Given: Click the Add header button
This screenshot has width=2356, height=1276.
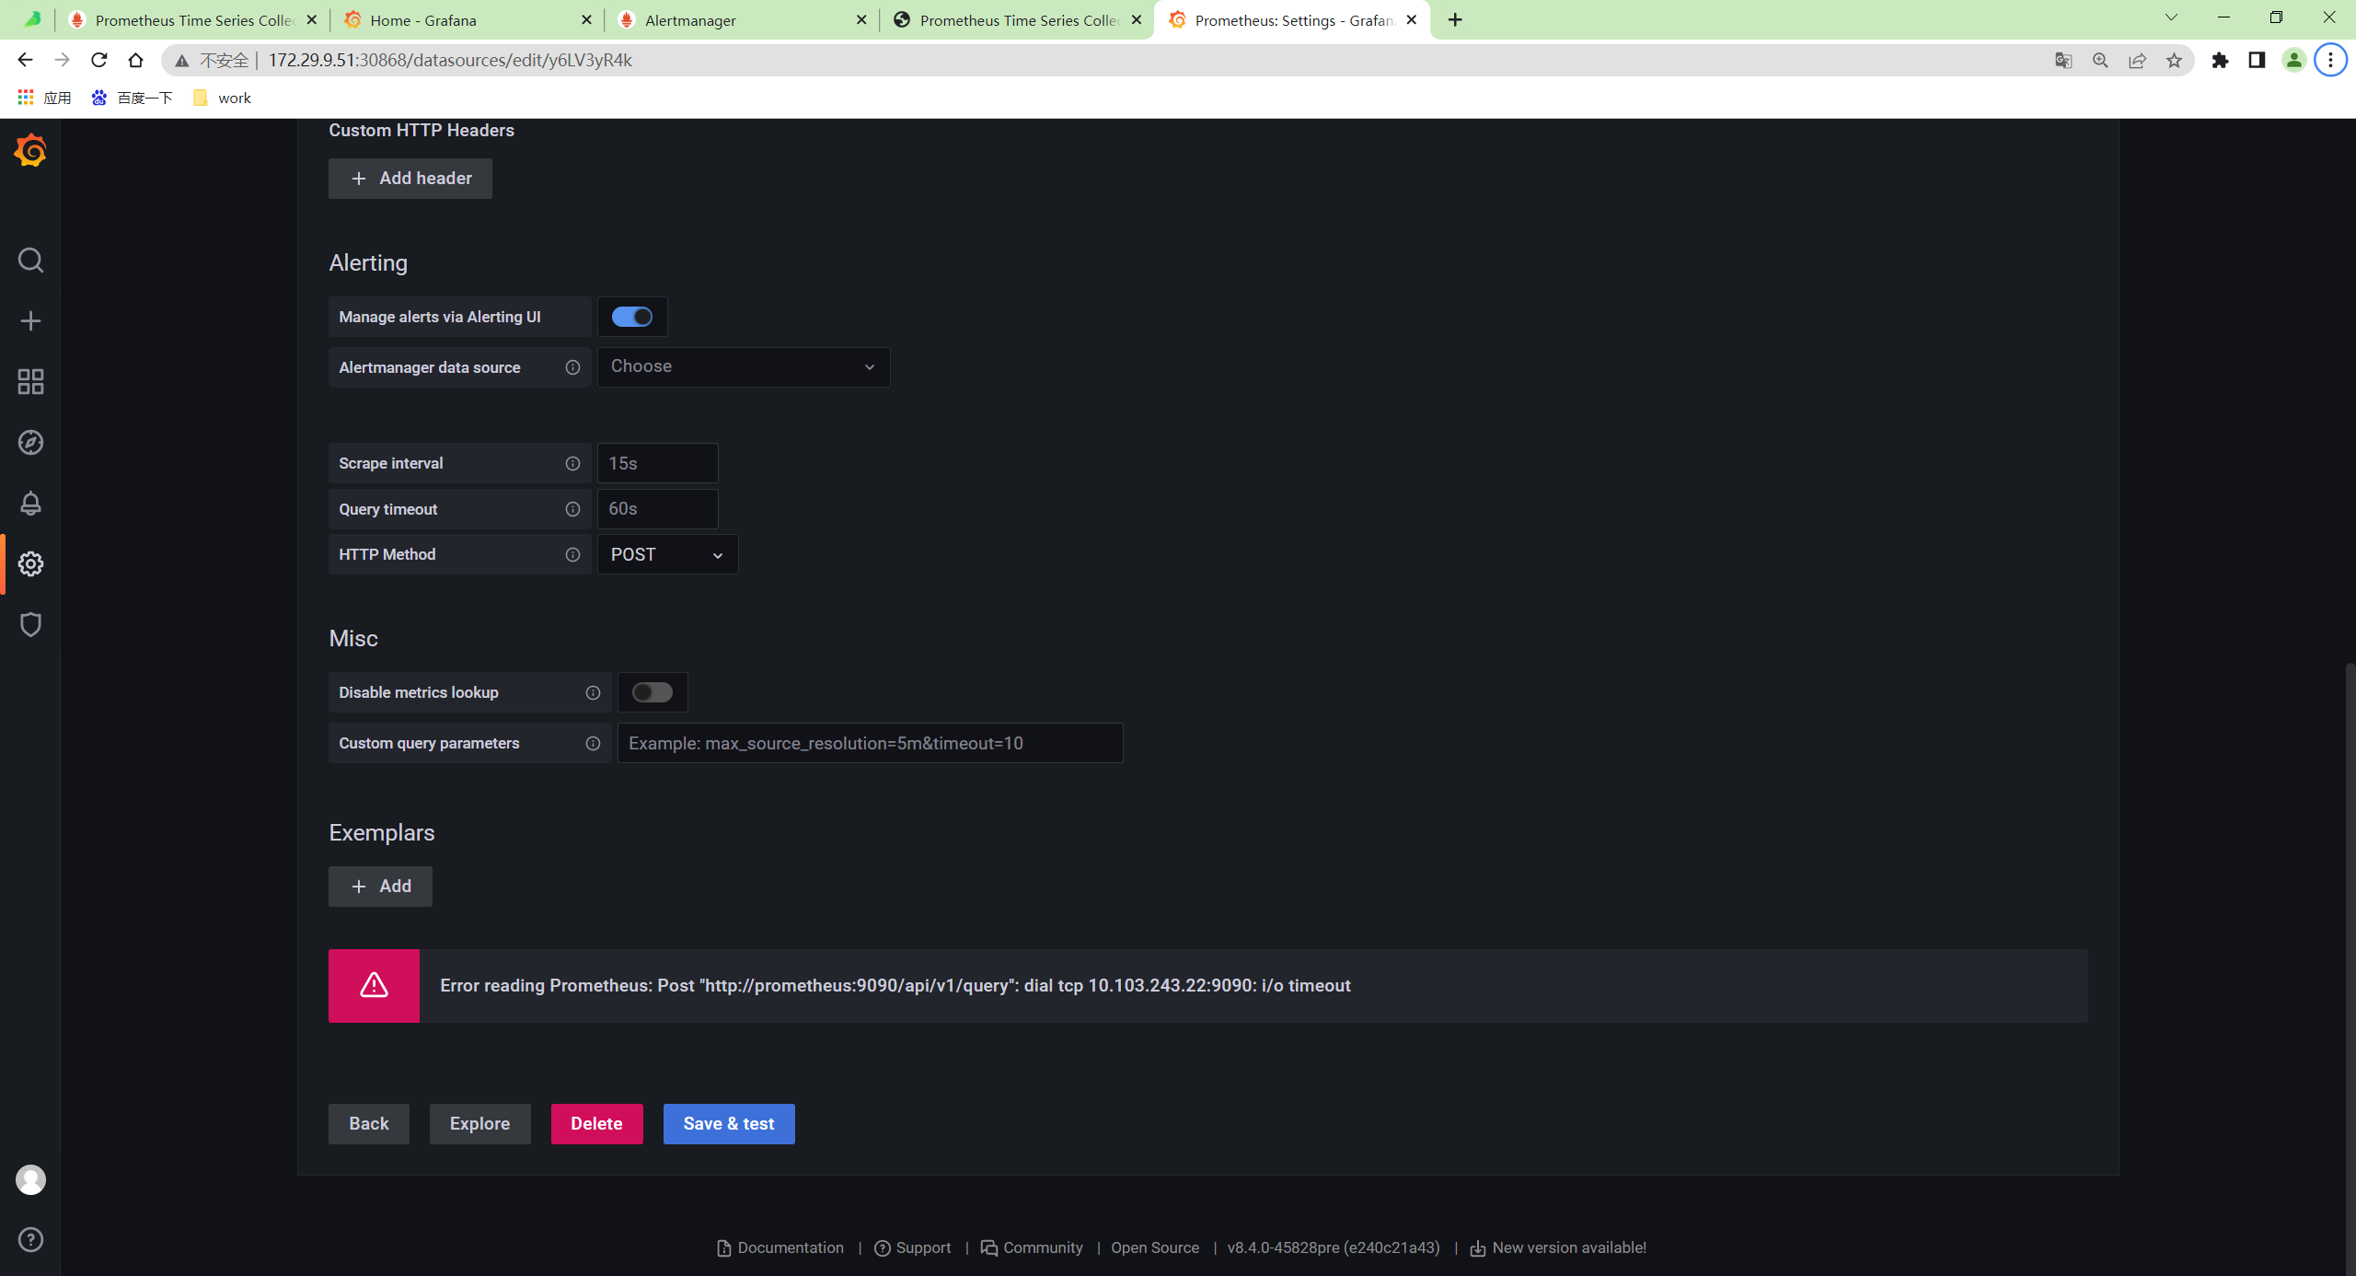Looking at the screenshot, I should click(x=410, y=179).
